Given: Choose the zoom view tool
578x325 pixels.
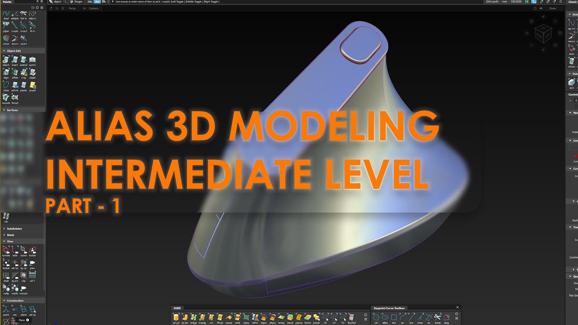Looking at the screenshot, I should (23, 251).
